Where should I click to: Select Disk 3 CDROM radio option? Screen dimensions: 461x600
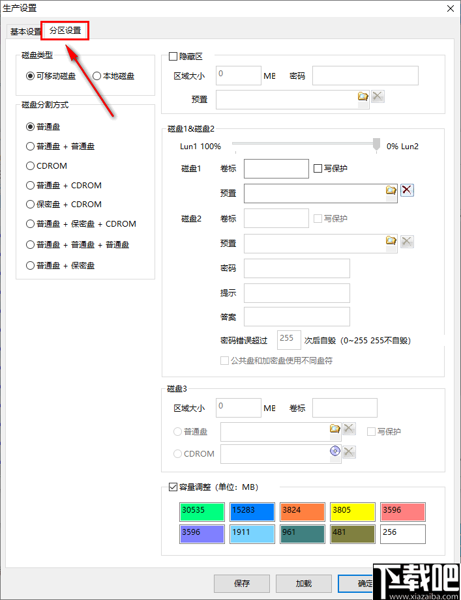177,454
